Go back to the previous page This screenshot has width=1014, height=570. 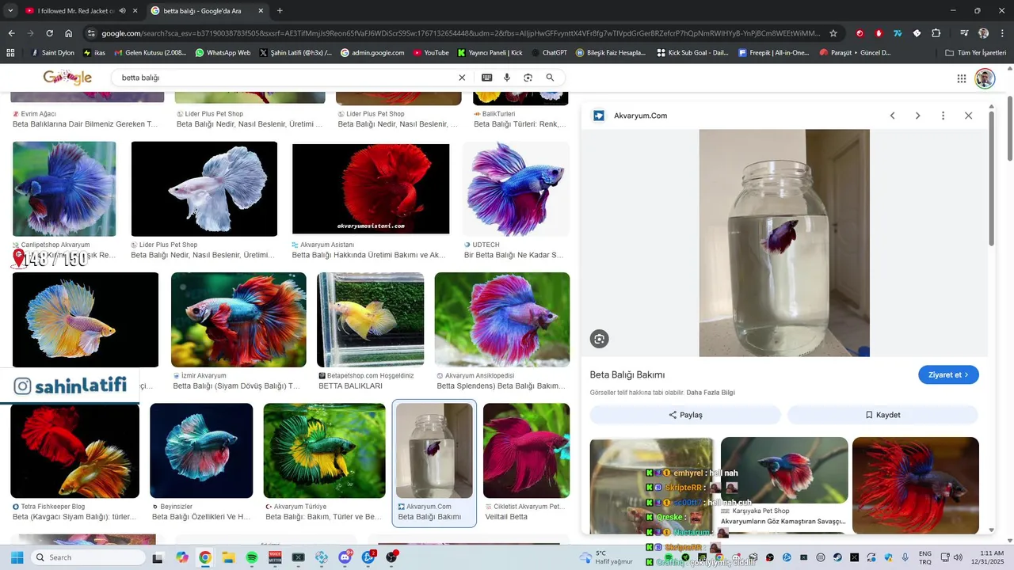(11, 33)
